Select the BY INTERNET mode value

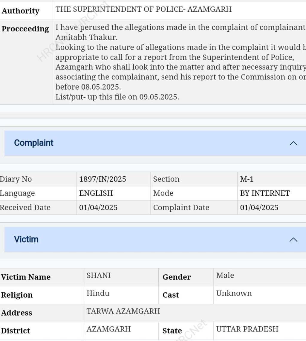pyautogui.click(x=265, y=193)
